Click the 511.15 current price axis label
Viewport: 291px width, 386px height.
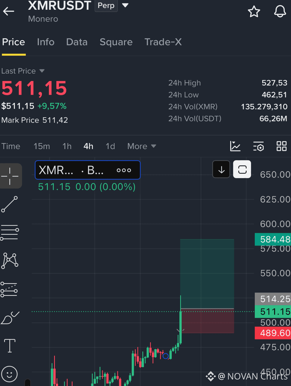pyautogui.click(x=273, y=311)
